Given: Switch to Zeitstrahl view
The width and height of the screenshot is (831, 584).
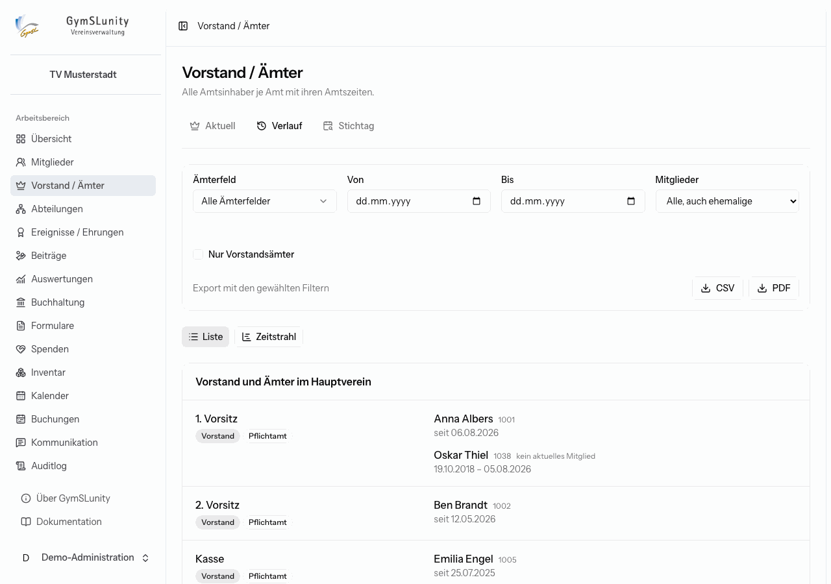Looking at the screenshot, I should [x=269, y=337].
